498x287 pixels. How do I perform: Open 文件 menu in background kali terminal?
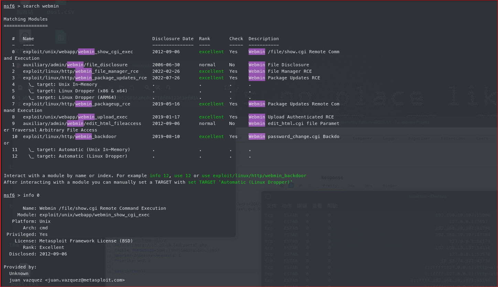272,206
